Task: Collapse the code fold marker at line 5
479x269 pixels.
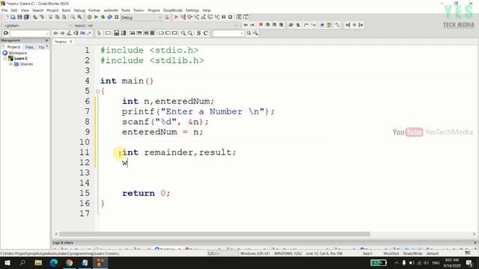Action: pyautogui.click(x=98, y=91)
